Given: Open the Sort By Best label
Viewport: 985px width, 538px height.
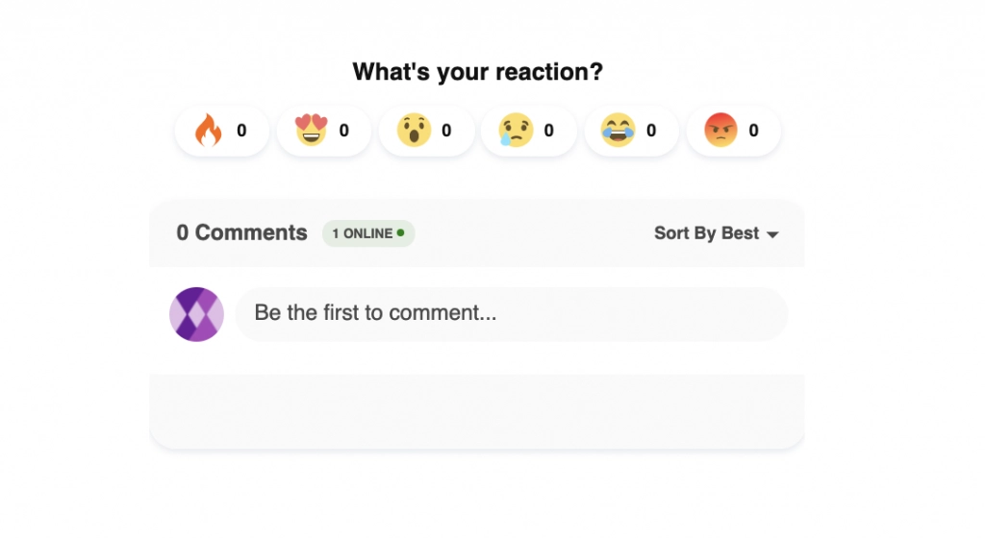Looking at the screenshot, I should tap(707, 233).
